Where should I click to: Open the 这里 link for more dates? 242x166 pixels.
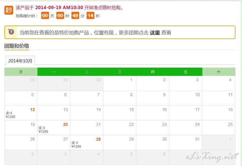(155, 33)
